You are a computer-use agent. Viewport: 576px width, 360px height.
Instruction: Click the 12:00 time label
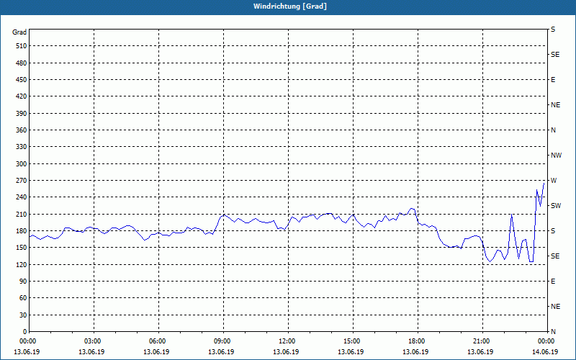pyautogui.click(x=287, y=341)
